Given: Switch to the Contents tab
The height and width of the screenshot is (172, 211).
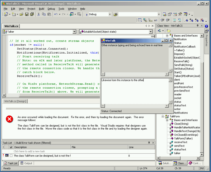Looking at the screenshot, I should (195, 163).
